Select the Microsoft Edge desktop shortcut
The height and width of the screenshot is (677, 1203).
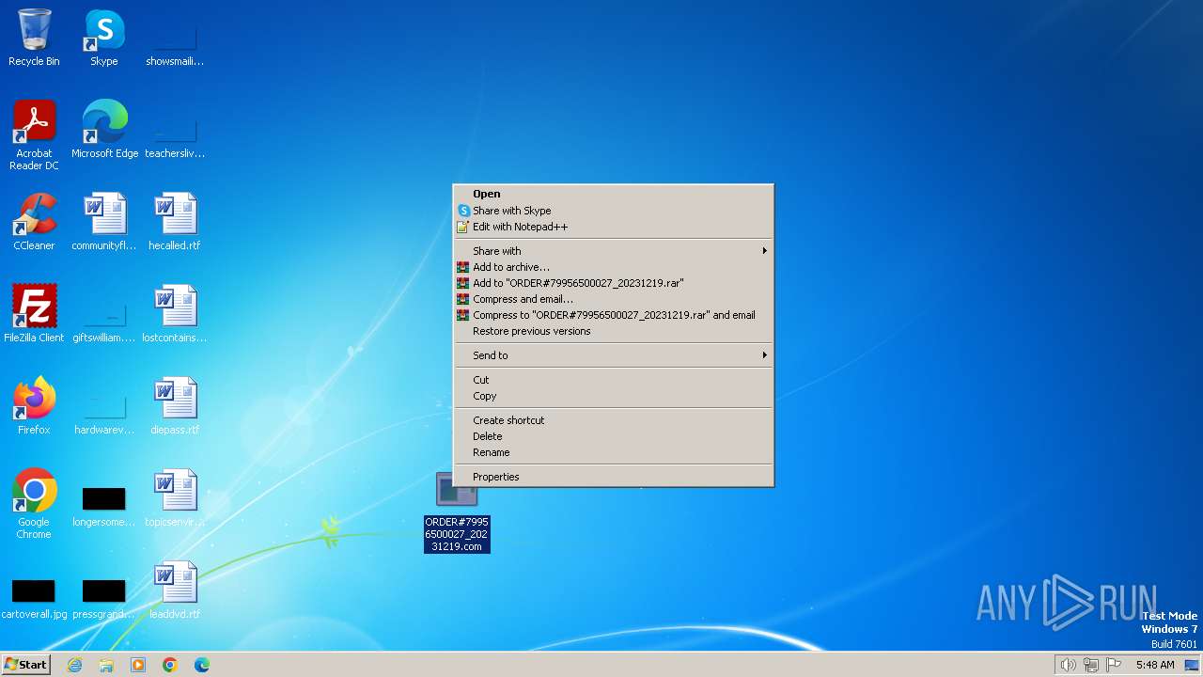click(104, 130)
